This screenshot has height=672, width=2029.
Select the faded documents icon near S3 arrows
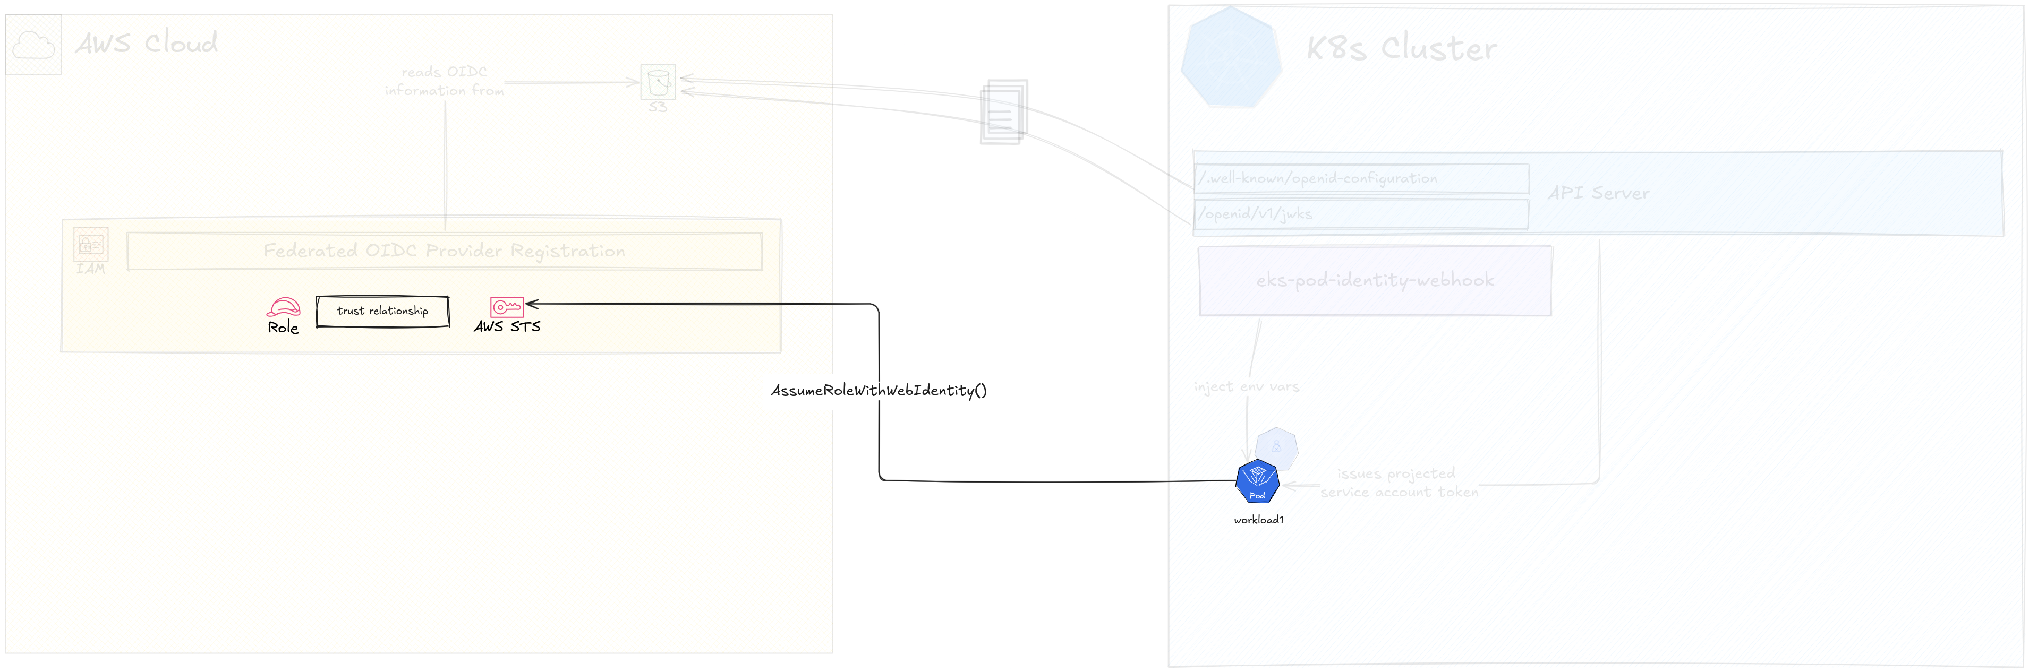1003,112
